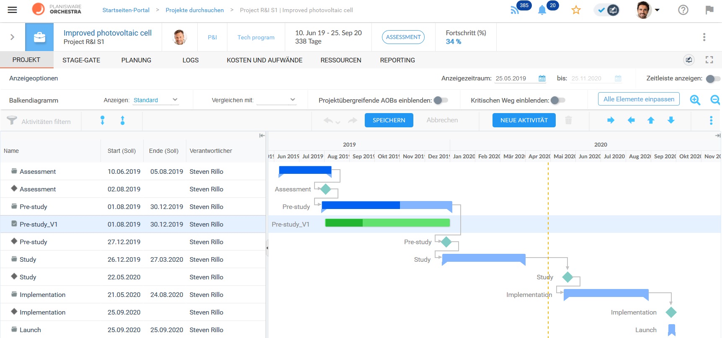Screen dimensions: 722x338
Task: Click the NEUE AKTIVITÄT button
Action: click(524, 120)
